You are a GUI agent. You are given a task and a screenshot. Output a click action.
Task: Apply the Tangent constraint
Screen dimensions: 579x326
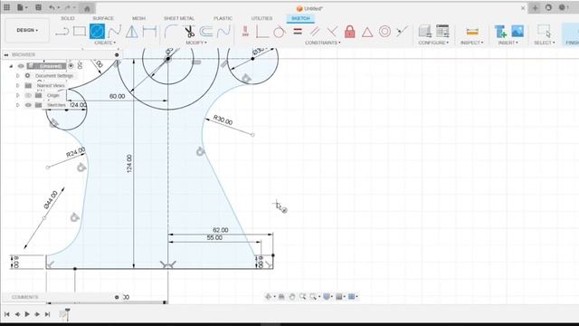coord(280,32)
